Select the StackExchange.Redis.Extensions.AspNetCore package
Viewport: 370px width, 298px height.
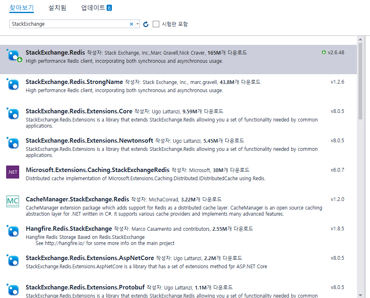[x=89, y=258]
